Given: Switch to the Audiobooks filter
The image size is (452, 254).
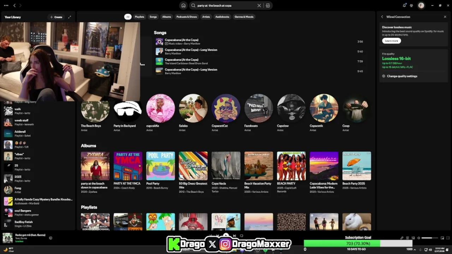Looking at the screenshot, I should 222,17.
